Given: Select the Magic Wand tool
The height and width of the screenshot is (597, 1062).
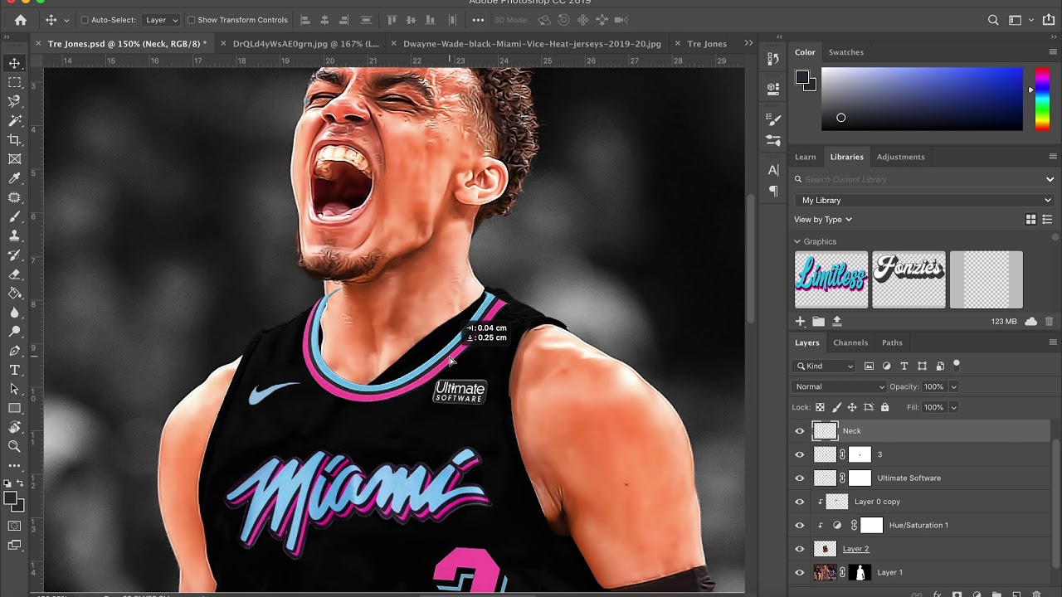Looking at the screenshot, I should [x=14, y=120].
